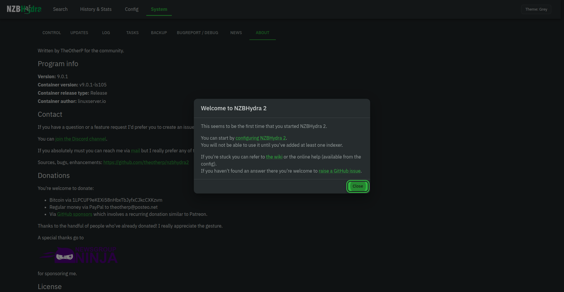Switch to the News tab

click(236, 33)
